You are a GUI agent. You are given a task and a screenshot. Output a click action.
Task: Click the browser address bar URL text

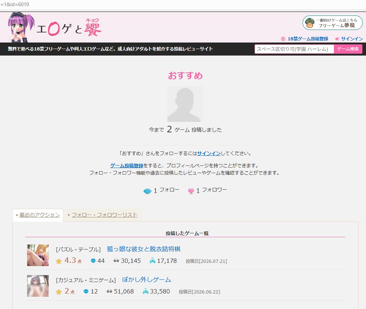point(15,4)
